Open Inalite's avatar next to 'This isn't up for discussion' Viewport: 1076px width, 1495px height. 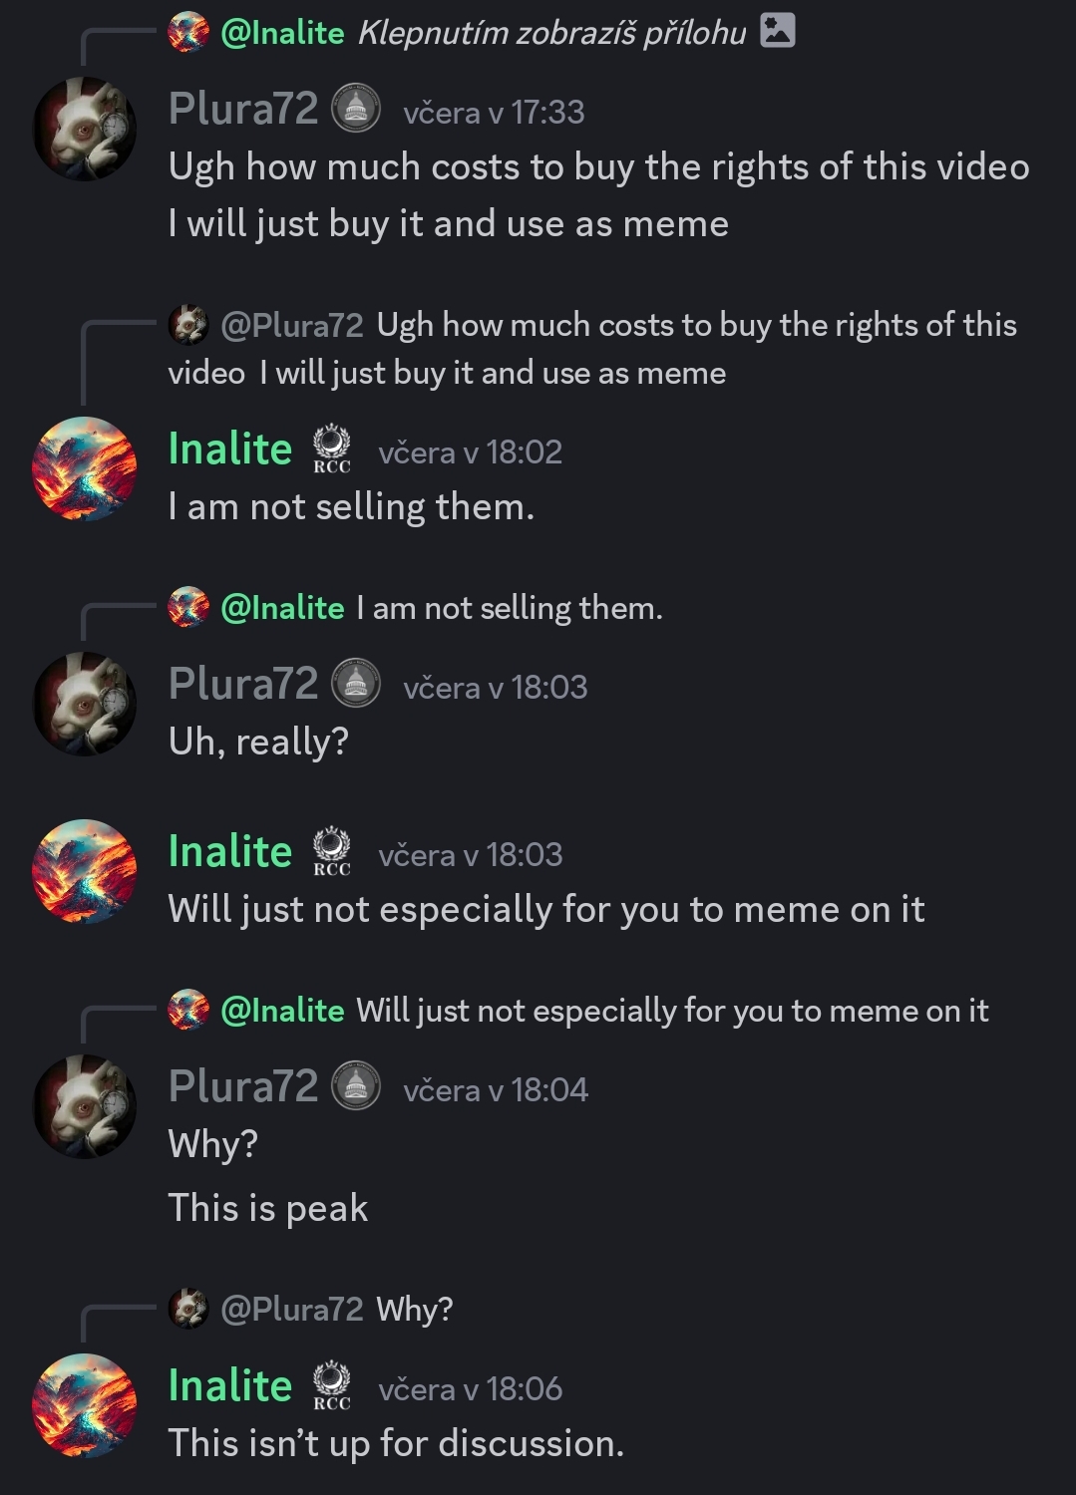click(x=85, y=1406)
